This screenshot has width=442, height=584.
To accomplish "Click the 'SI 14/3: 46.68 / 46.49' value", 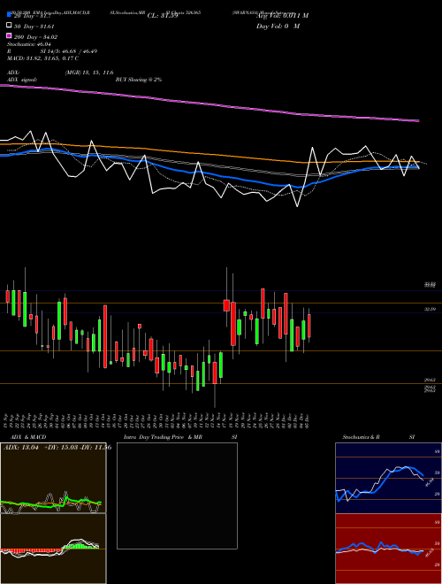I will (69, 51).
